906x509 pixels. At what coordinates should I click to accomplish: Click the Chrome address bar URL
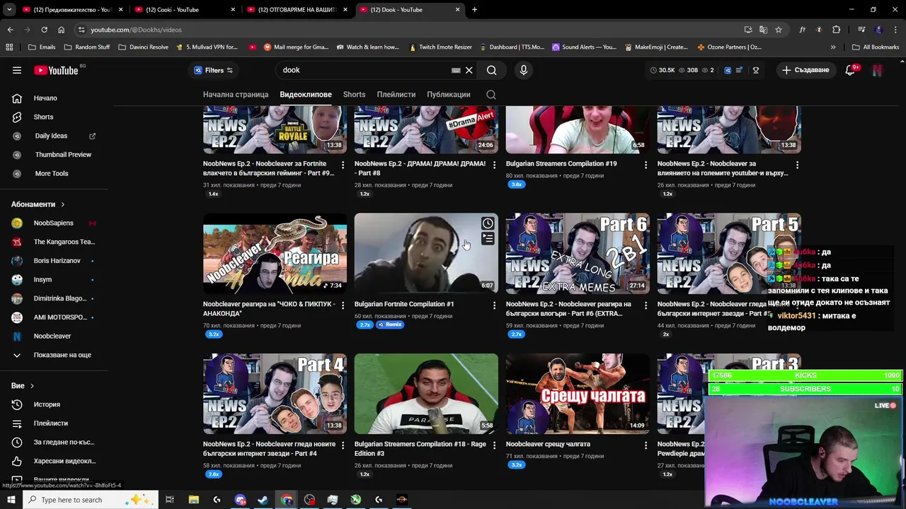[x=136, y=30]
